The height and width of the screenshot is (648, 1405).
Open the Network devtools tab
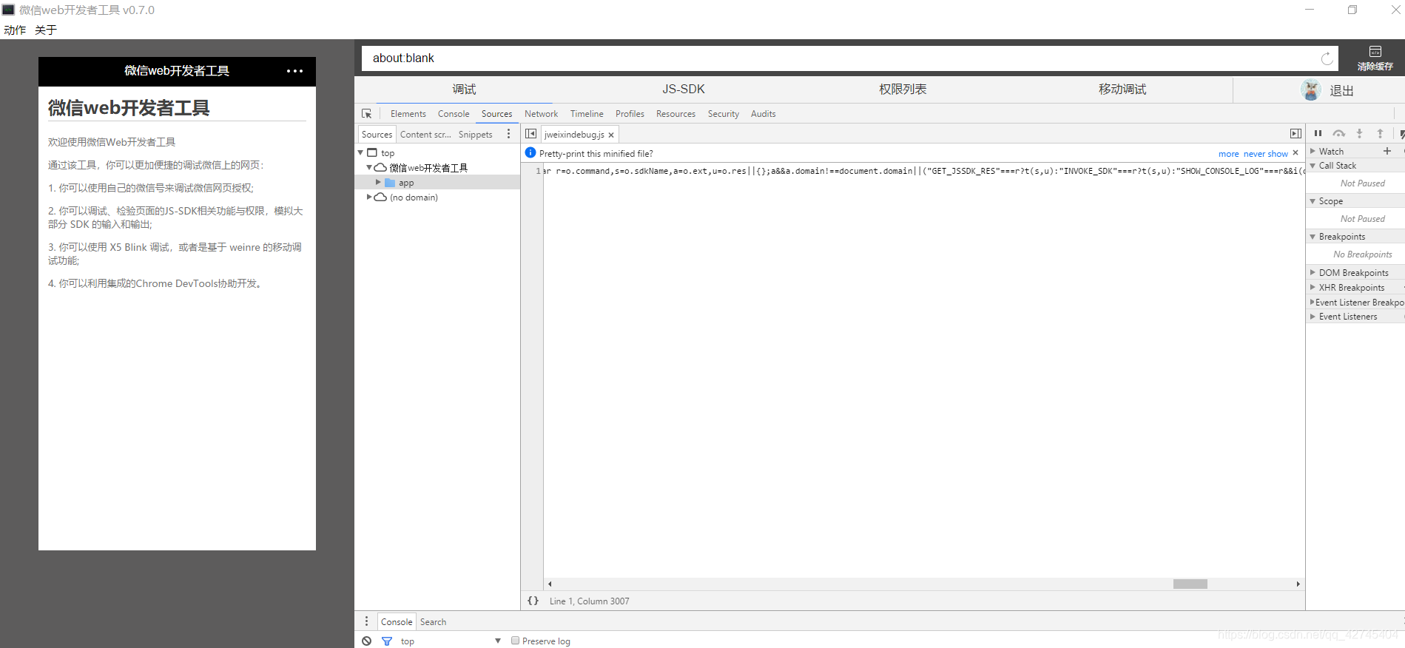[x=542, y=114]
